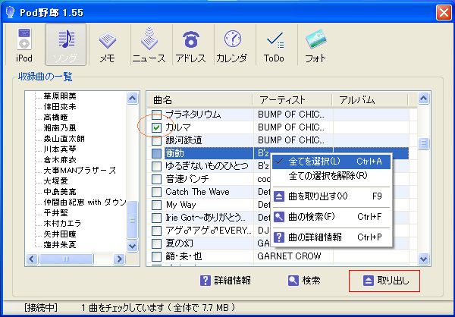This screenshot has width=455, height=317.
Task: Click artist tree right scroll arrow
Action: 119,259
